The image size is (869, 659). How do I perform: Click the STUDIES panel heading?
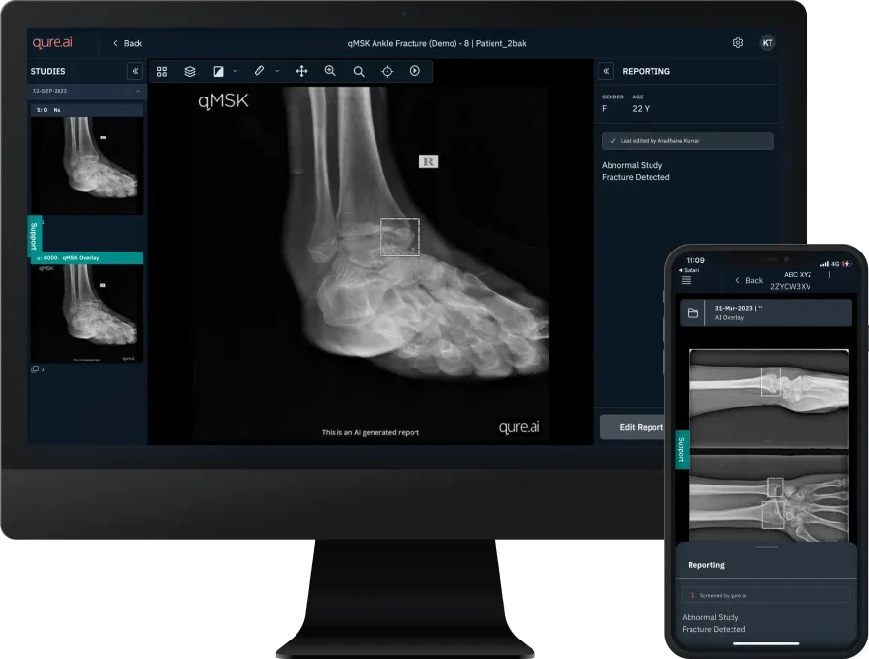click(48, 71)
